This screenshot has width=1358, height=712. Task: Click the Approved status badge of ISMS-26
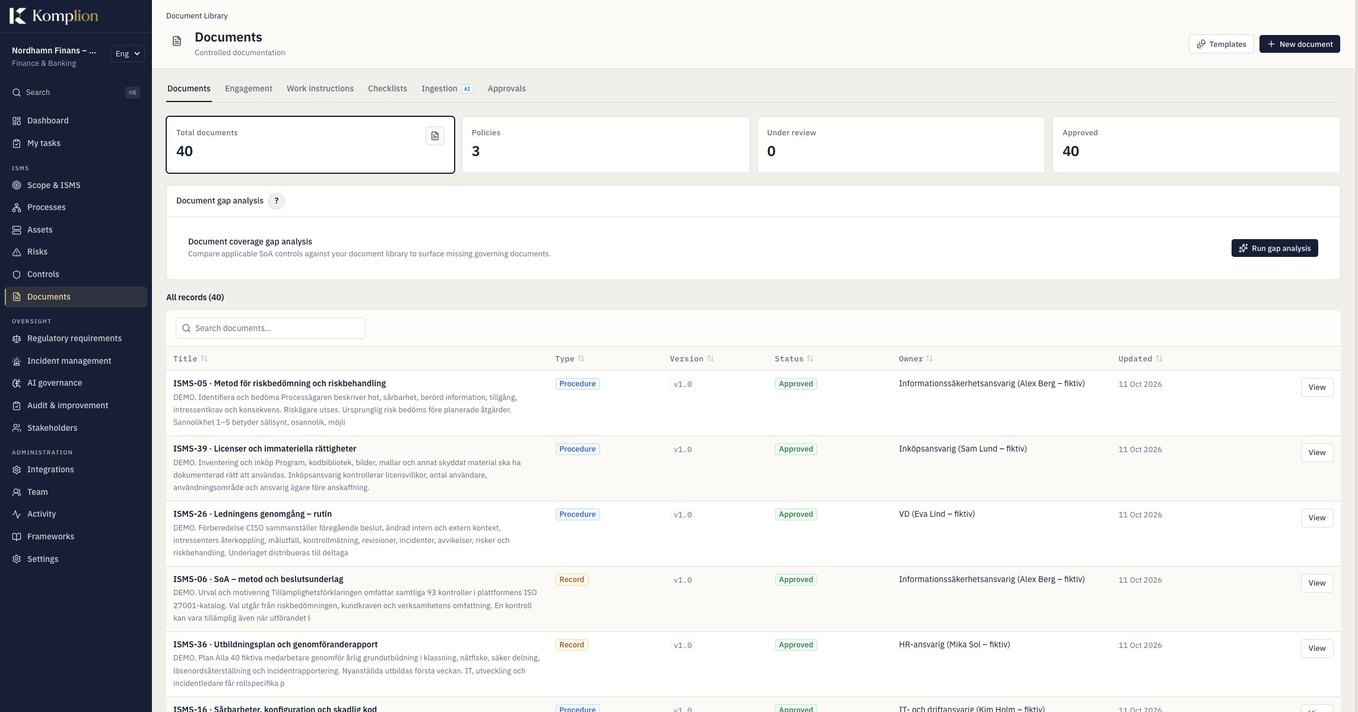pyautogui.click(x=796, y=514)
